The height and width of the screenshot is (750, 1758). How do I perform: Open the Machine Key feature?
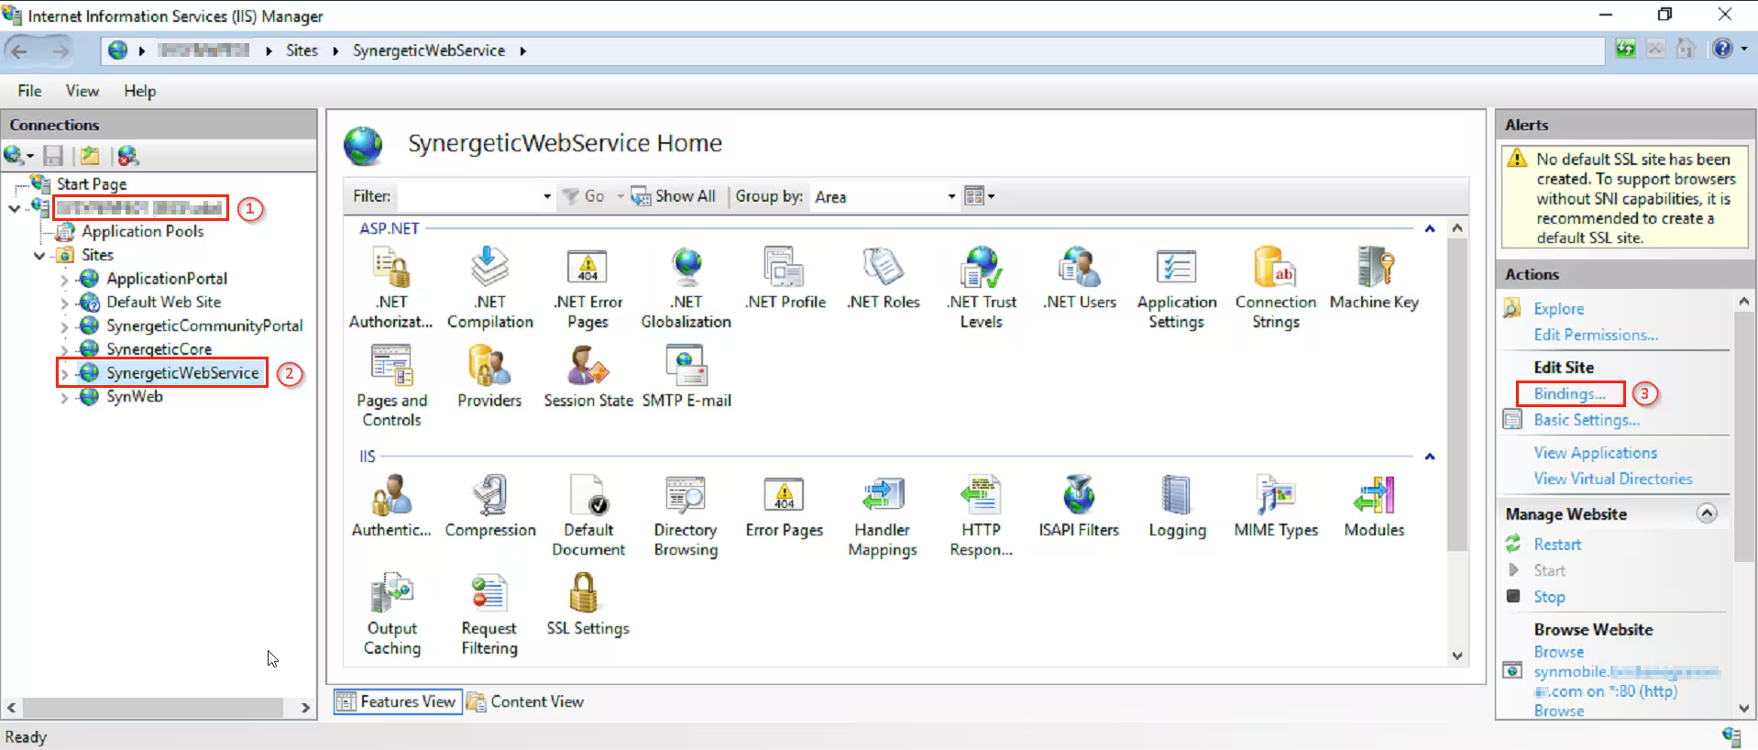click(x=1374, y=278)
